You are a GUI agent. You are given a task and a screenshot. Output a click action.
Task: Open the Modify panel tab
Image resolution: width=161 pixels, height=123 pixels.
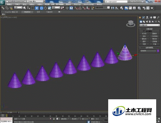[x=144, y=18]
